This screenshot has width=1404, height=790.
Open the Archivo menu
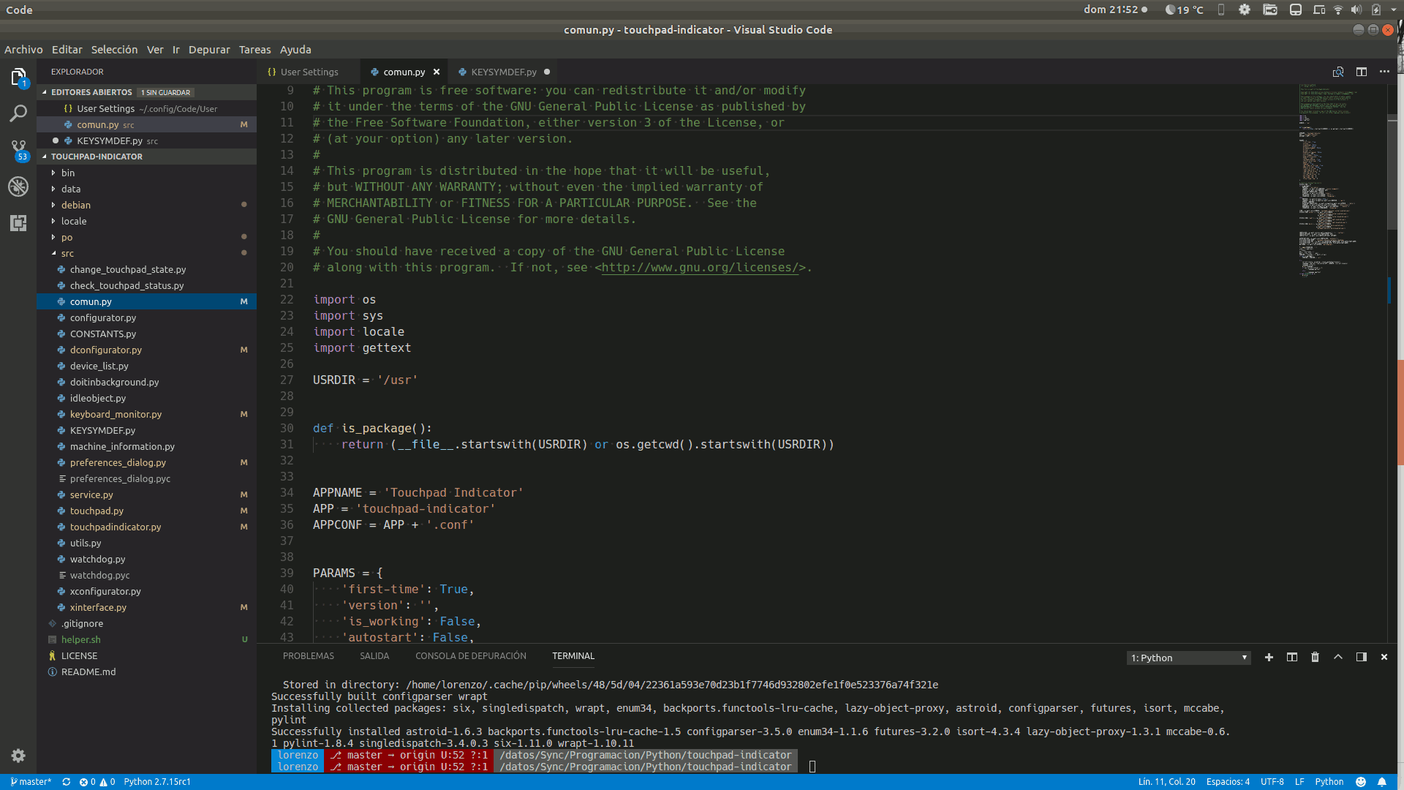(23, 50)
